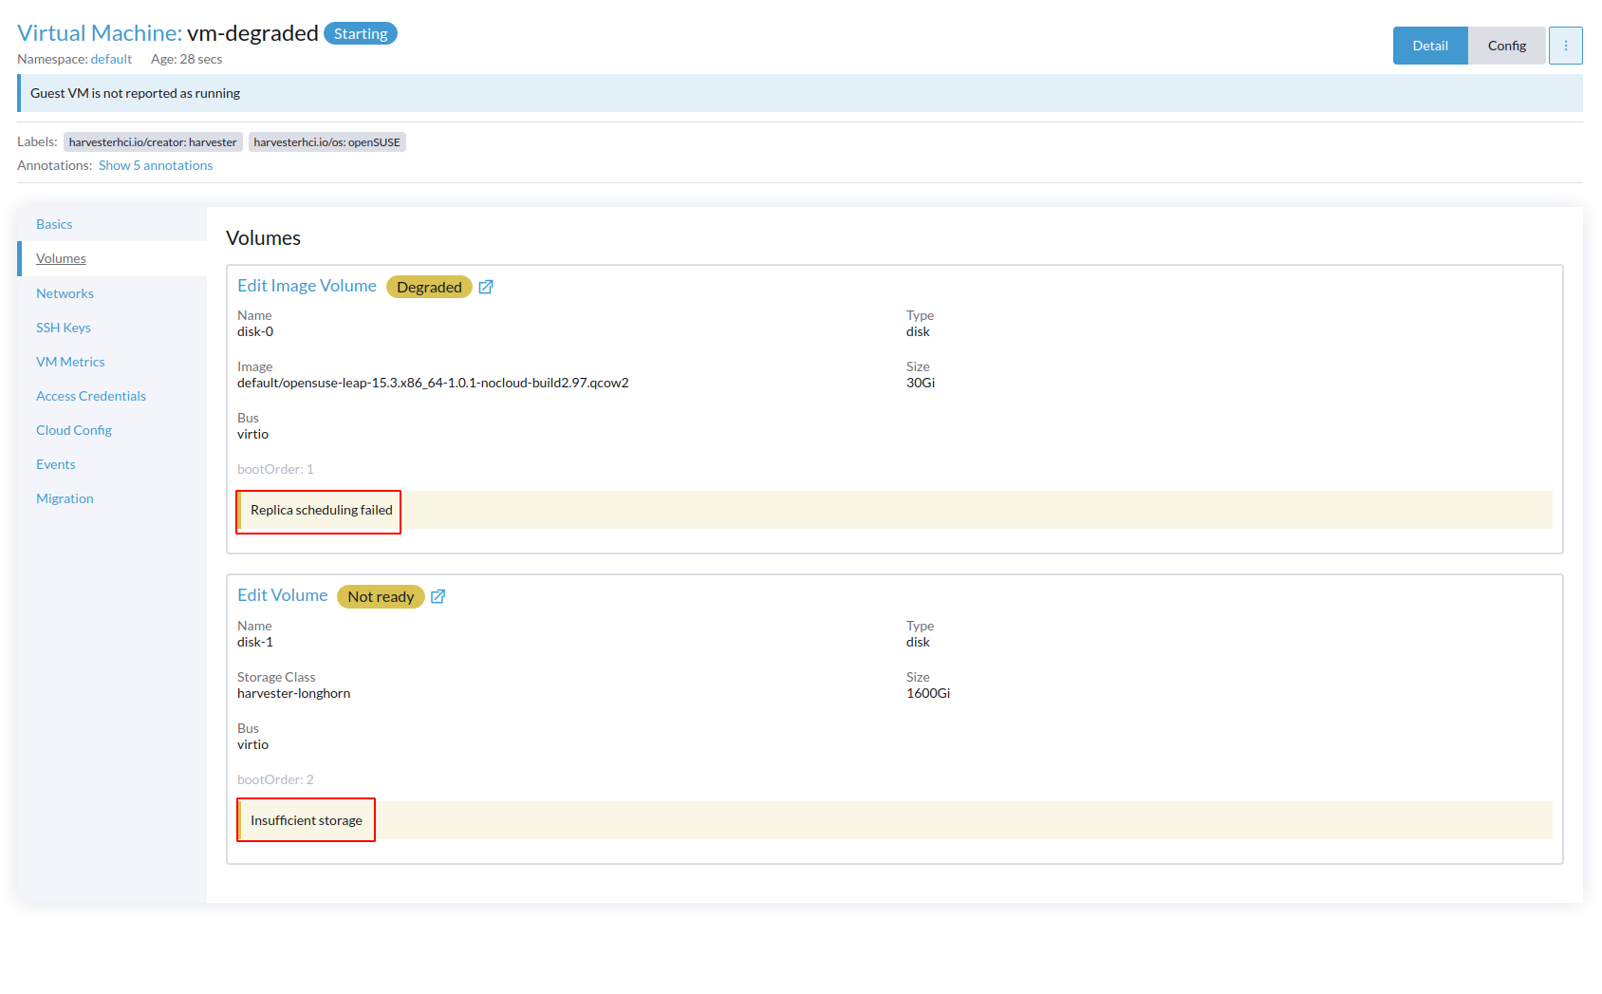Open the Edit Volume link for disk-1
The image size is (1602, 994).
[x=282, y=595]
